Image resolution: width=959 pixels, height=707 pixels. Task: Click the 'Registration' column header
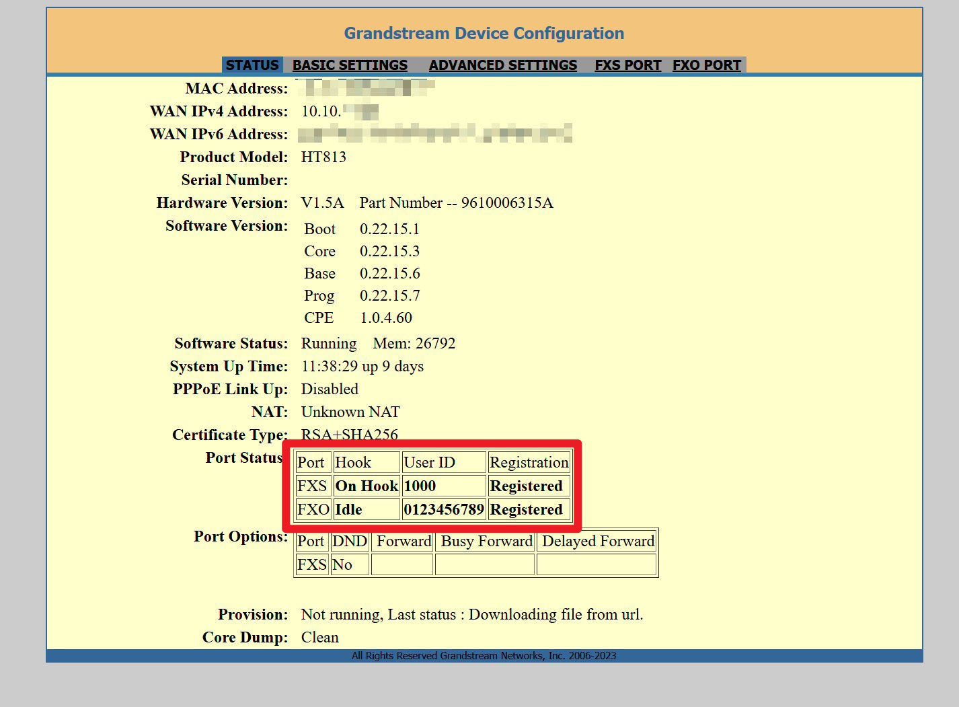(x=529, y=463)
